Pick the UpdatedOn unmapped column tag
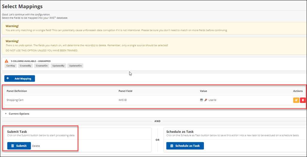307x157 pixels. [x=75, y=66]
